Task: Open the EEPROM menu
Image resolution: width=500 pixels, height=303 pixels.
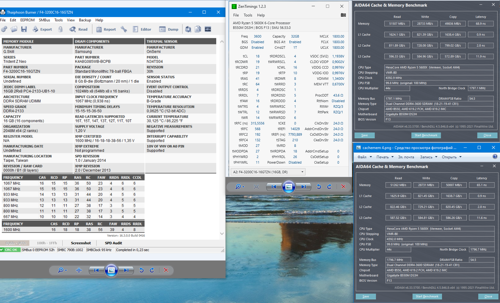Action: pyautogui.click(x=27, y=20)
